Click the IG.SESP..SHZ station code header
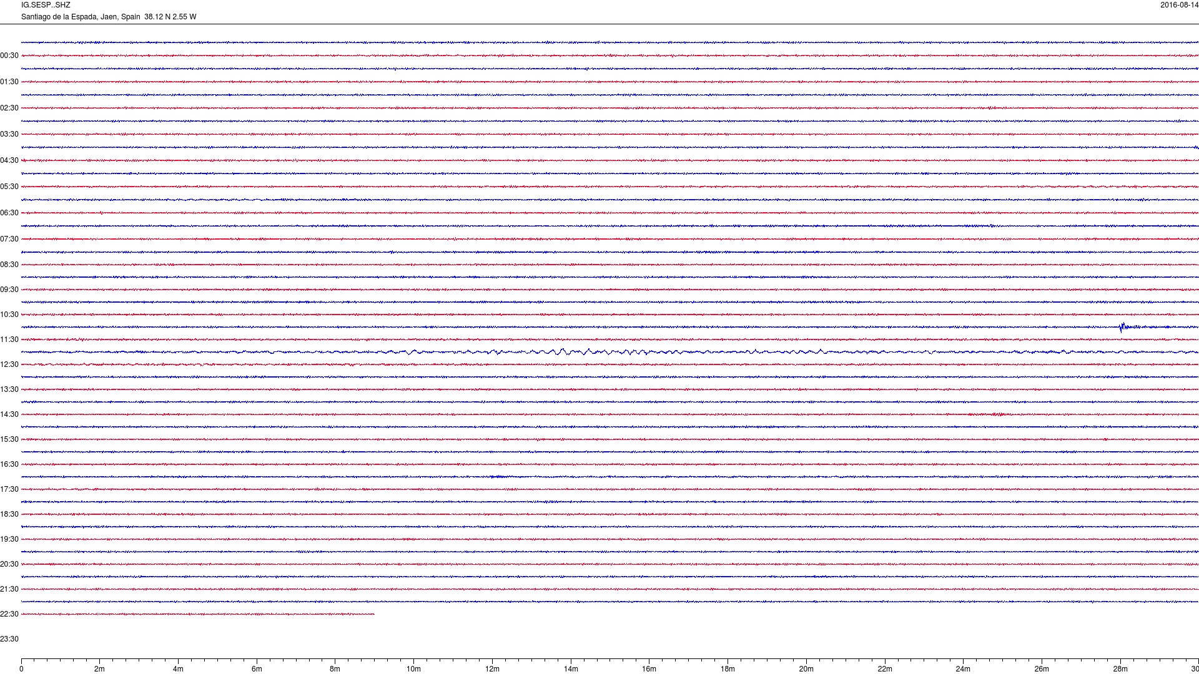Image resolution: width=1199 pixels, height=674 pixels. 46,5
